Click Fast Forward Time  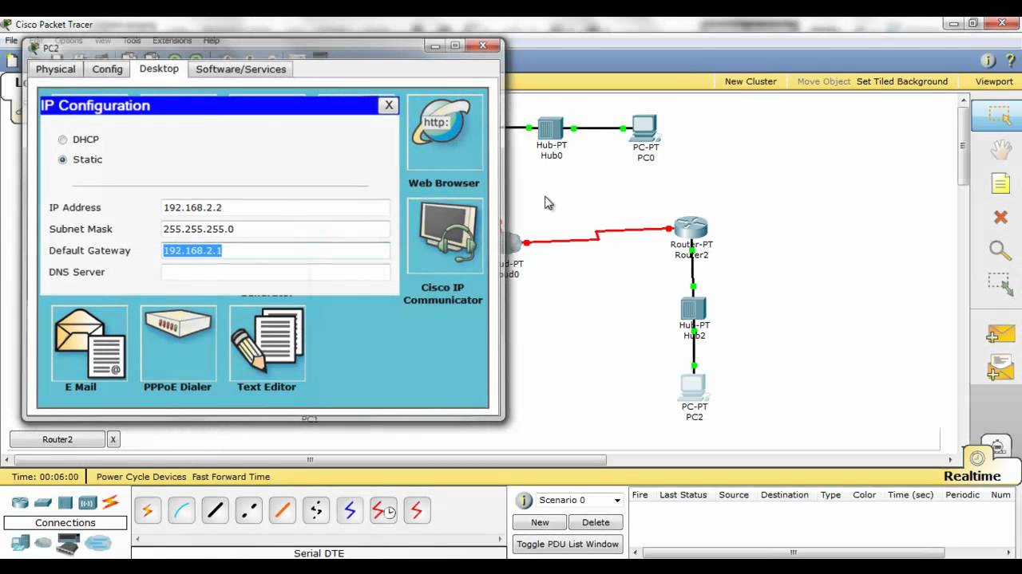click(x=231, y=477)
